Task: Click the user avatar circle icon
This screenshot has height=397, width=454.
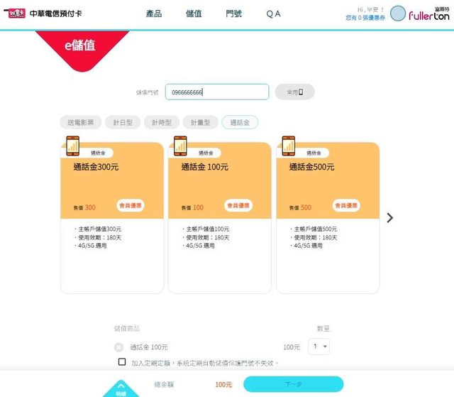Action: tap(399, 14)
